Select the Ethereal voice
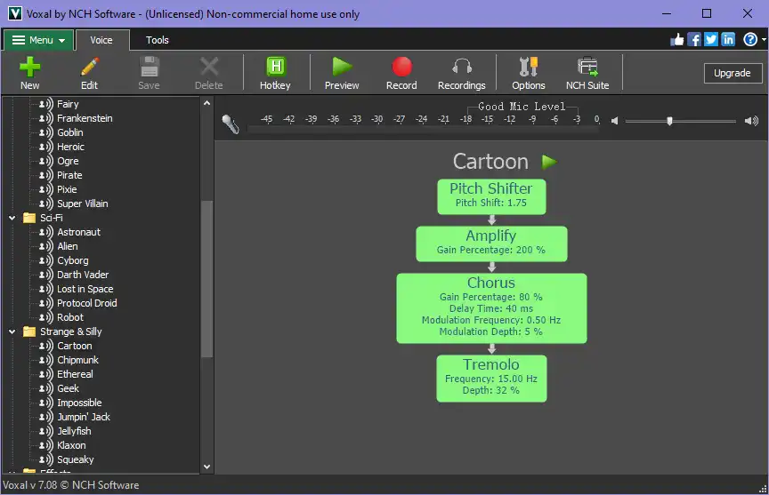The height and width of the screenshot is (495, 769). point(75,374)
